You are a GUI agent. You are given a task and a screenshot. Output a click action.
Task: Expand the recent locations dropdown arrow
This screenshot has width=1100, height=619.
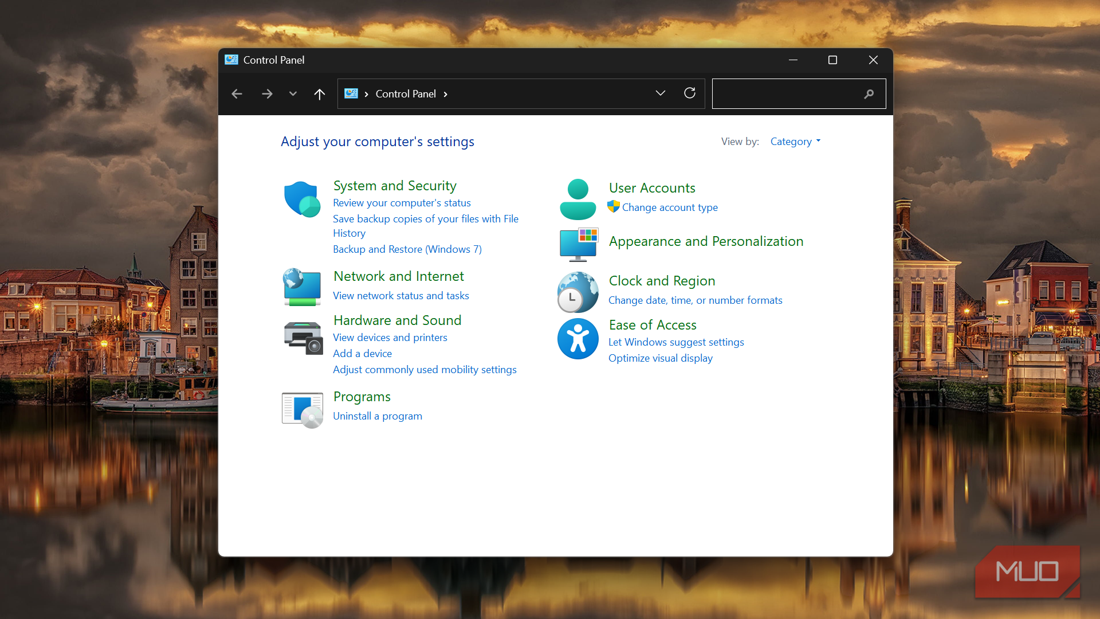pos(293,94)
